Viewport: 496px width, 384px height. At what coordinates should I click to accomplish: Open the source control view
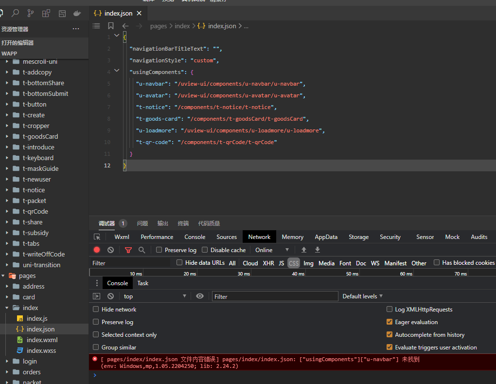(31, 13)
